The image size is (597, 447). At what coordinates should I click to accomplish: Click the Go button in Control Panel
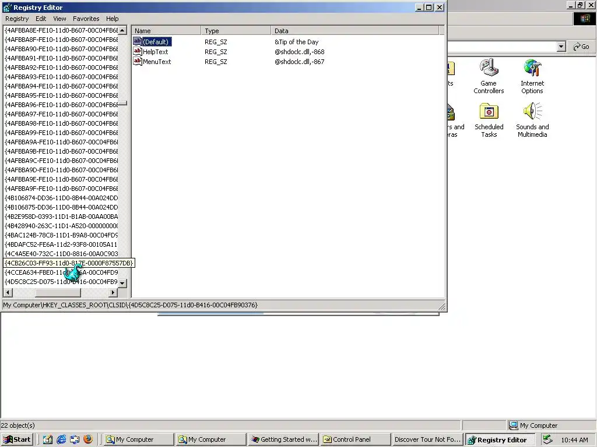(x=581, y=47)
